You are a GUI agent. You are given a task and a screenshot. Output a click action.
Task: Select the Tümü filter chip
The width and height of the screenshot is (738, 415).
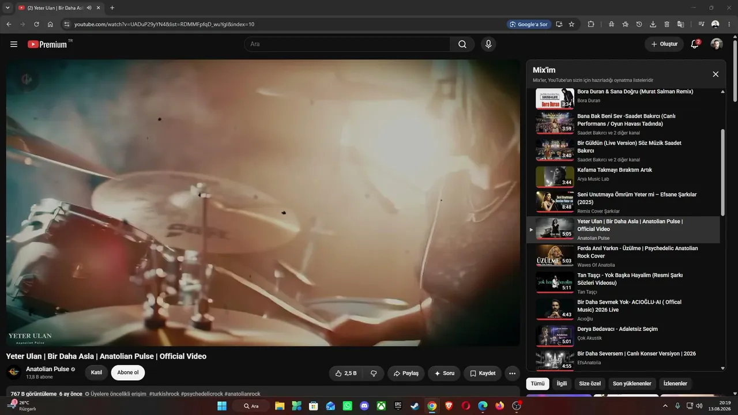537,383
